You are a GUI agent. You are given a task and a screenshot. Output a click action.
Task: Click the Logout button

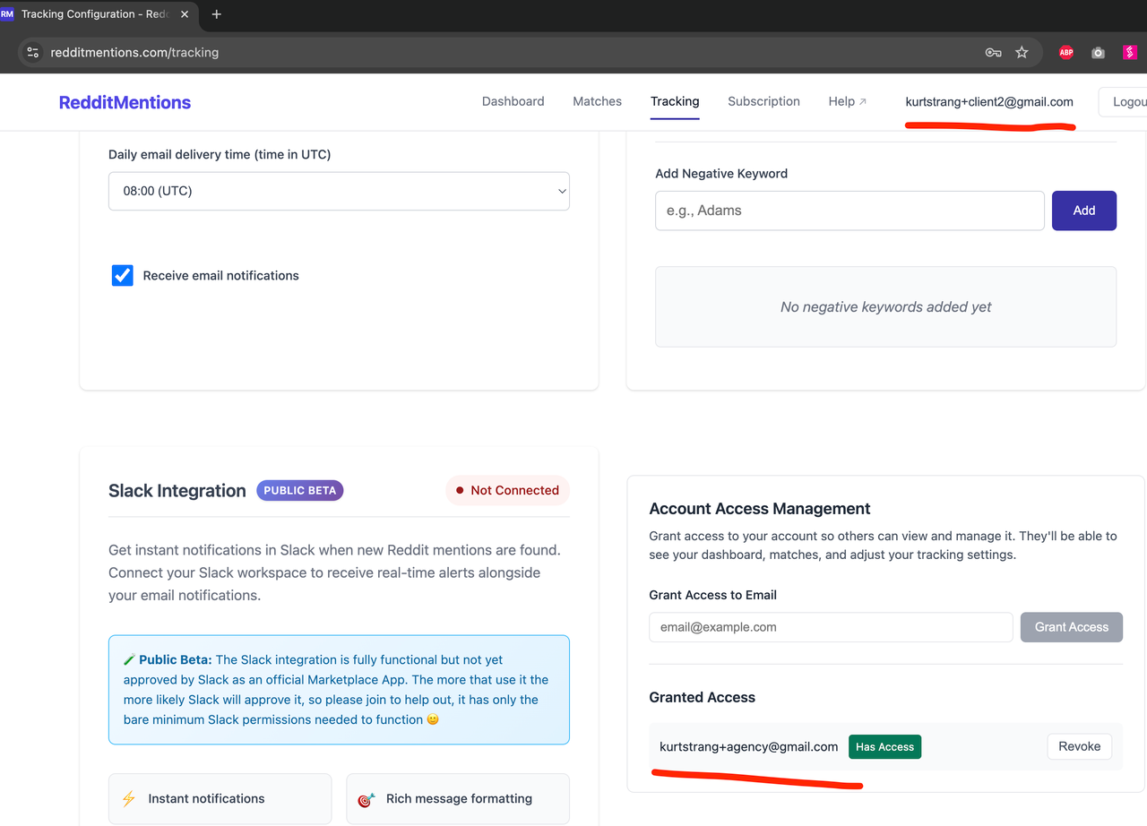click(1124, 102)
